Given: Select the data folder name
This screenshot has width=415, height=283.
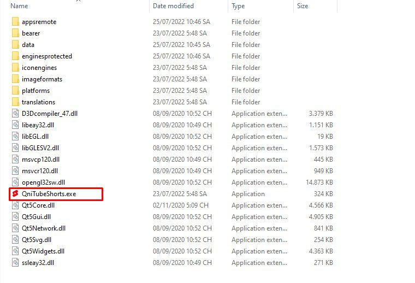Looking at the screenshot, I should (x=28, y=44).
